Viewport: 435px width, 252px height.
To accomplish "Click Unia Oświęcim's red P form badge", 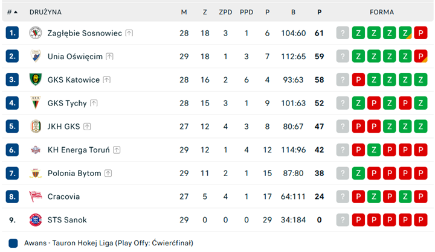I will (x=421, y=56).
